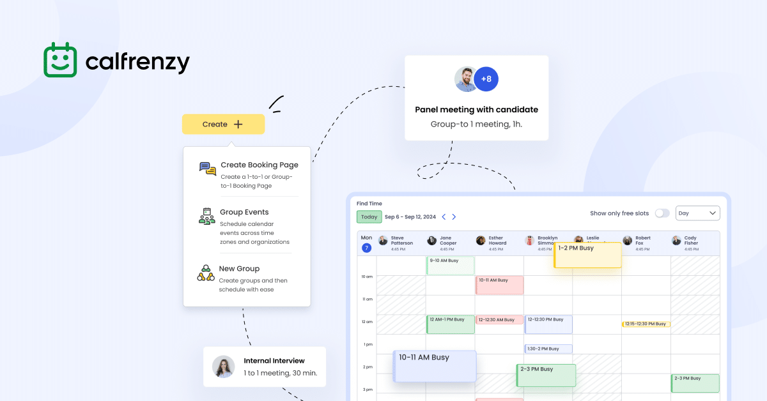Choose Create Booking Page from the menu
767x401 pixels.
(260, 165)
